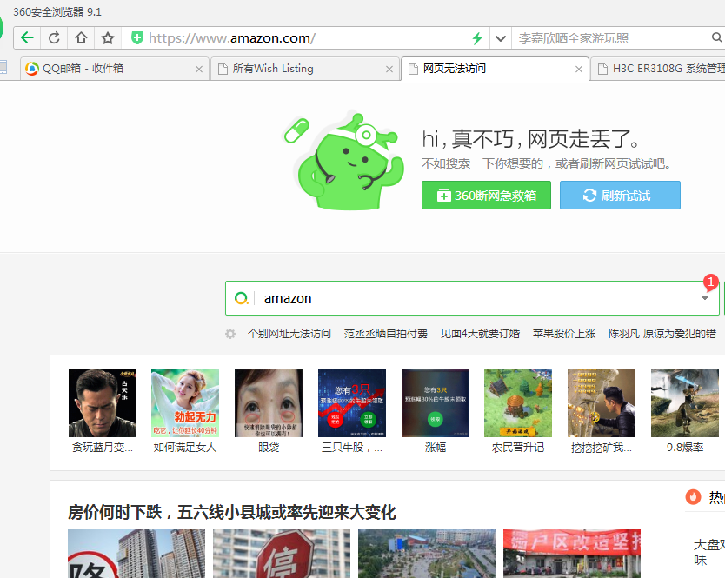Expand the search suggestions dropdown arrow
The width and height of the screenshot is (725, 578).
coord(705,298)
